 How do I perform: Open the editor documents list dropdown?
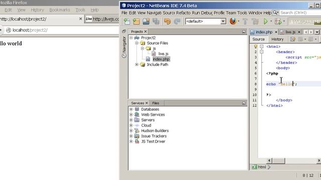tap(317, 32)
